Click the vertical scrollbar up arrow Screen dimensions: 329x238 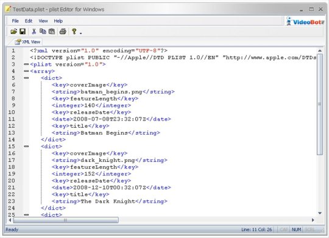pyautogui.click(x=320, y=51)
